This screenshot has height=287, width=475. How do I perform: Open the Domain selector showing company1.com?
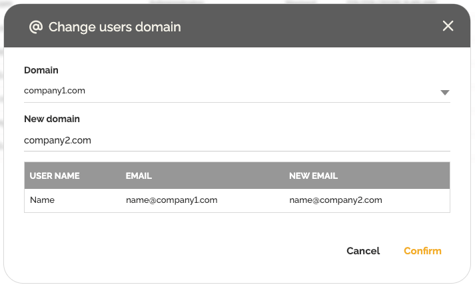point(55,91)
